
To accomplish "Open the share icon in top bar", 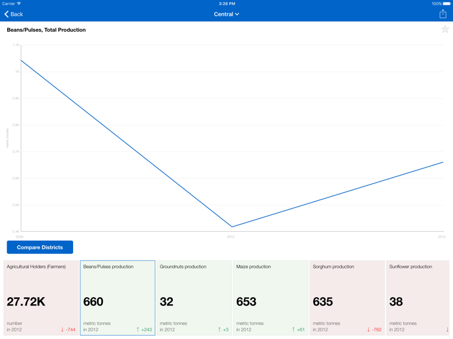I will [443, 14].
